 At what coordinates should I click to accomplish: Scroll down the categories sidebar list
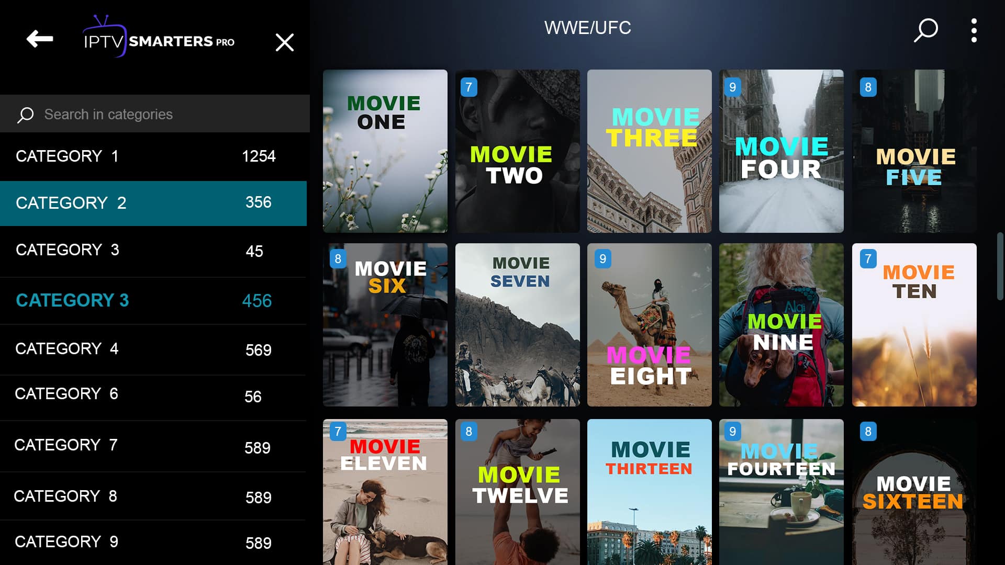point(157,540)
